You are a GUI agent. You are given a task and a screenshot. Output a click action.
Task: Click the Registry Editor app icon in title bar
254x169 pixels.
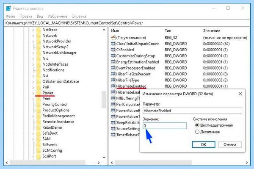8,8
